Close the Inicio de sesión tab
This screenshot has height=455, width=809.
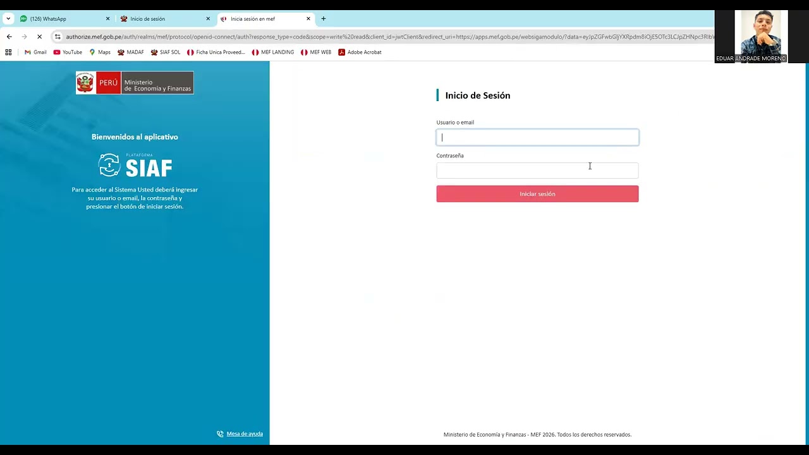pyautogui.click(x=208, y=19)
